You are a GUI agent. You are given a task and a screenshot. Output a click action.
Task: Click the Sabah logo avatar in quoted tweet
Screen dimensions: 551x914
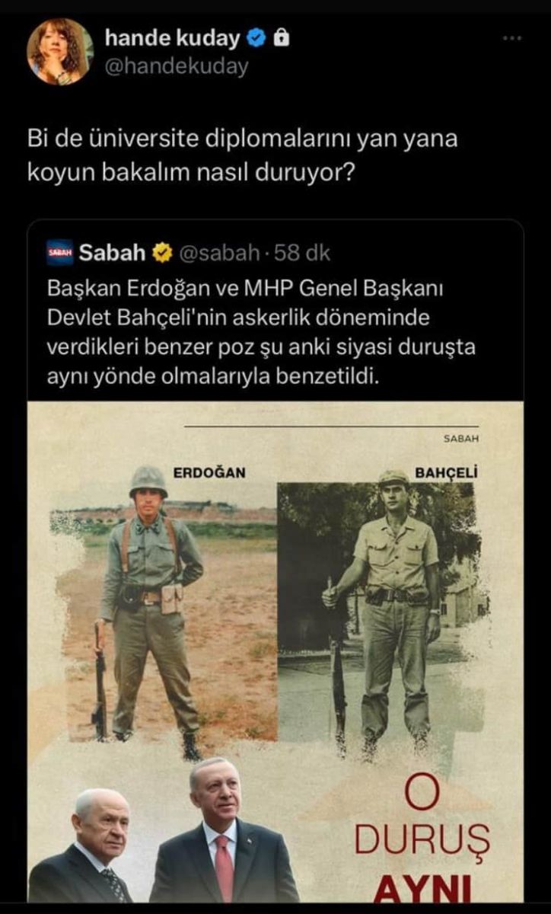coord(59,253)
